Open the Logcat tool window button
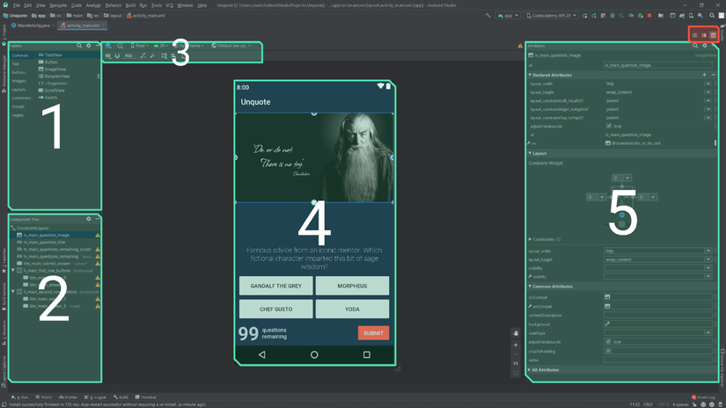The width and height of the screenshot is (726, 408). [x=95, y=397]
